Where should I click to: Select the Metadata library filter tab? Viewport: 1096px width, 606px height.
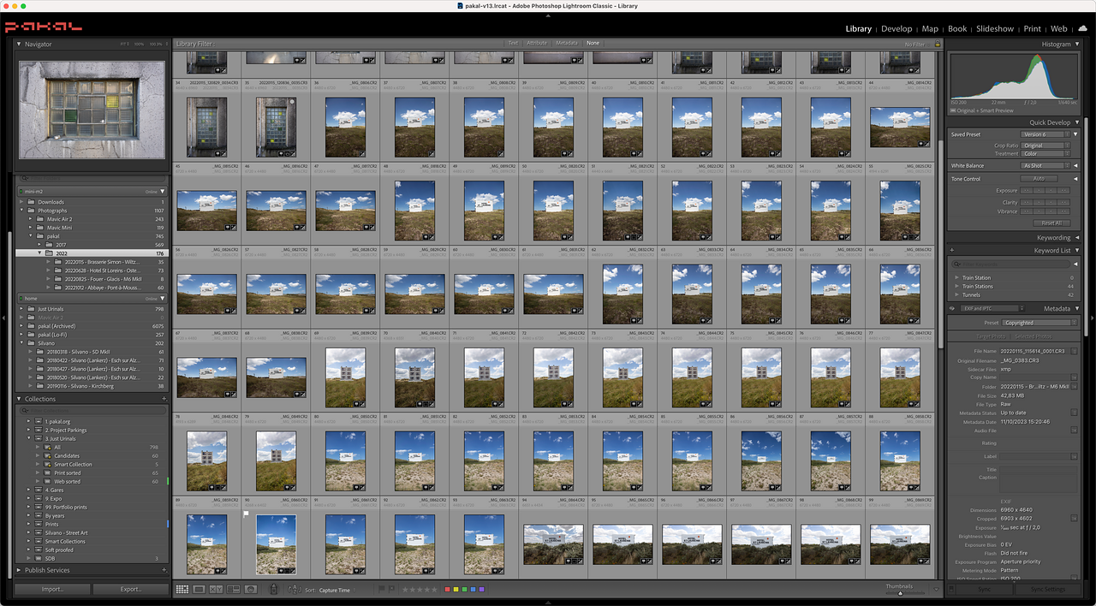pyautogui.click(x=566, y=43)
